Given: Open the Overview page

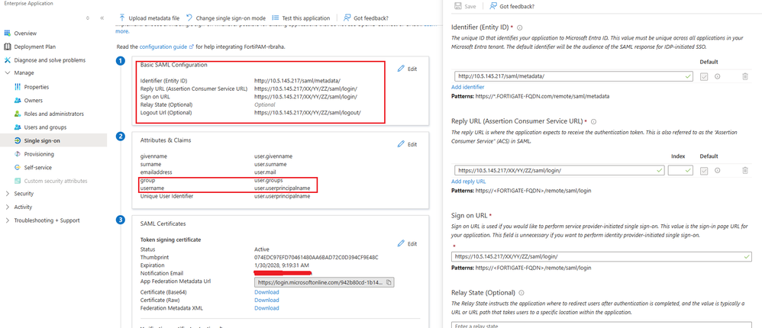Looking at the screenshot, I should [25, 34].
